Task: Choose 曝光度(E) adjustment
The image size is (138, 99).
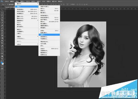Action: pos(49,13)
